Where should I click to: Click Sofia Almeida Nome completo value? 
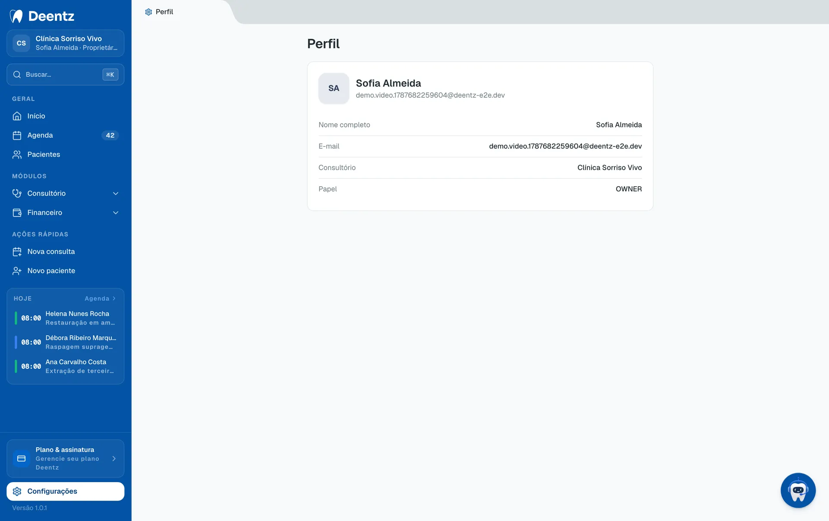619,125
